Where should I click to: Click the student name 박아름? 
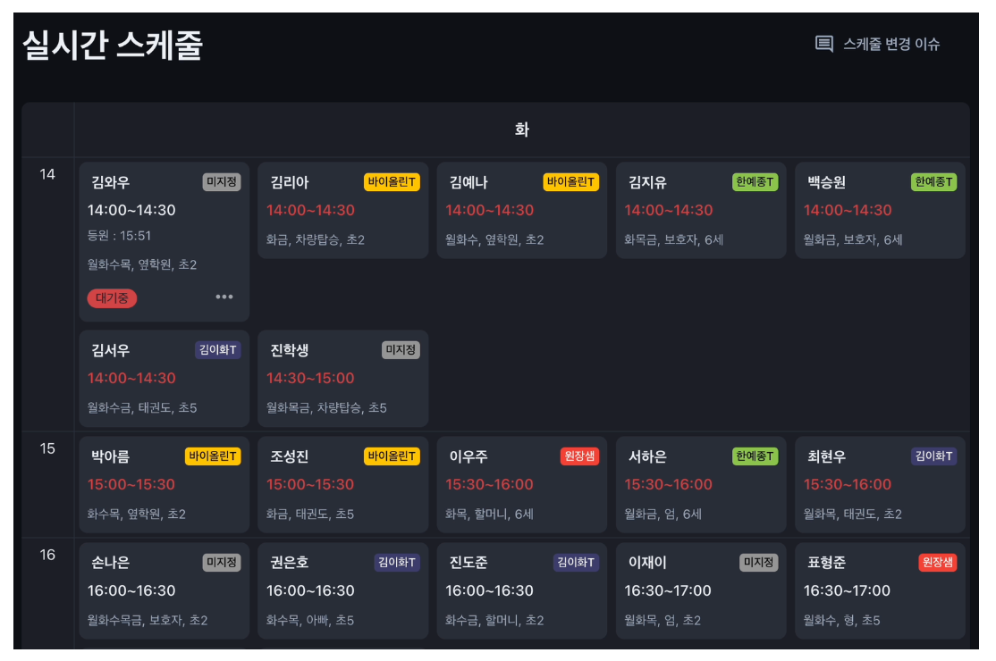click(x=111, y=456)
